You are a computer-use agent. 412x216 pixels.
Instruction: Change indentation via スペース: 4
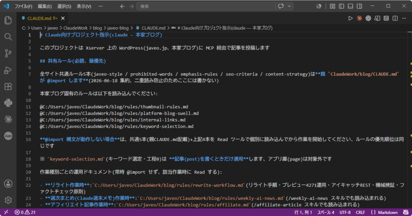325,212
